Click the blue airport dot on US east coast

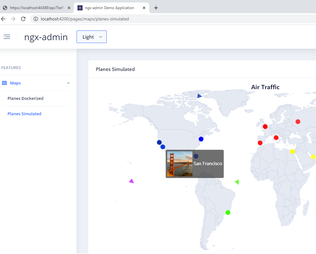coord(201,139)
